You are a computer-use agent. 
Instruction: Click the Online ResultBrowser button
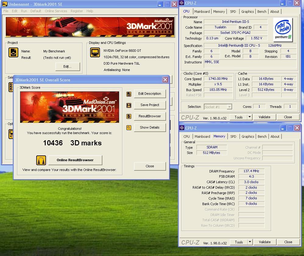(x=75, y=160)
